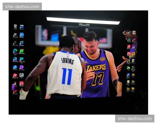The image size is (157, 125).
Task: Open the Internet Explorer style browser icon
Action: pyautogui.click(x=21, y=43)
